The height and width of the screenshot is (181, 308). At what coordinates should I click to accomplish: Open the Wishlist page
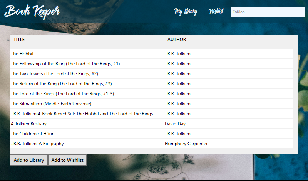(x=216, y=12)
